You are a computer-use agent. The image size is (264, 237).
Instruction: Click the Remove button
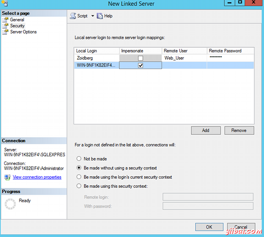coord(239,131)
